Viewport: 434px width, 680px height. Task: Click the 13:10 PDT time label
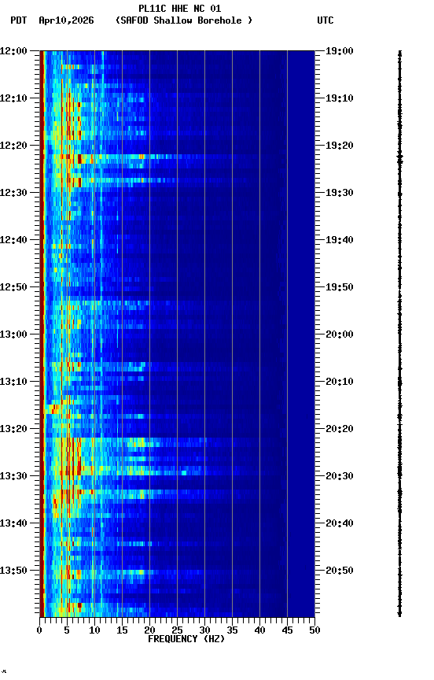point(13,382)
